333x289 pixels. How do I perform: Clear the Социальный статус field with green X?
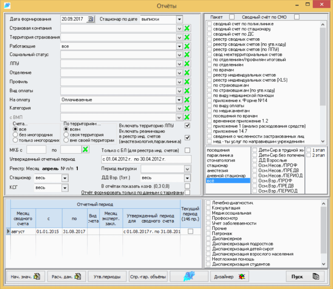pos(187,55)
